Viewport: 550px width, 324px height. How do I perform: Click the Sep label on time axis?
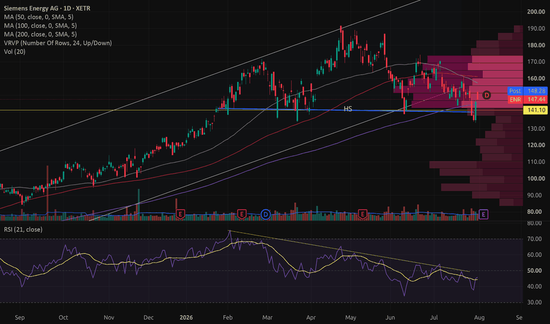19,318
